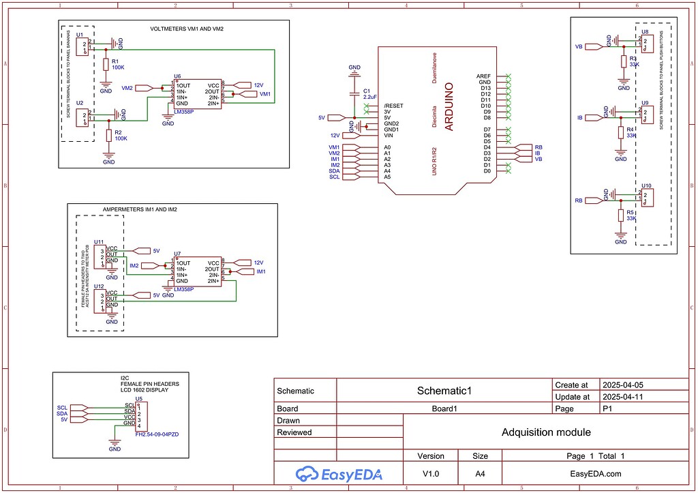
Task: Click the IM1 net flag at Arduino A2
Action: (351, 159)
